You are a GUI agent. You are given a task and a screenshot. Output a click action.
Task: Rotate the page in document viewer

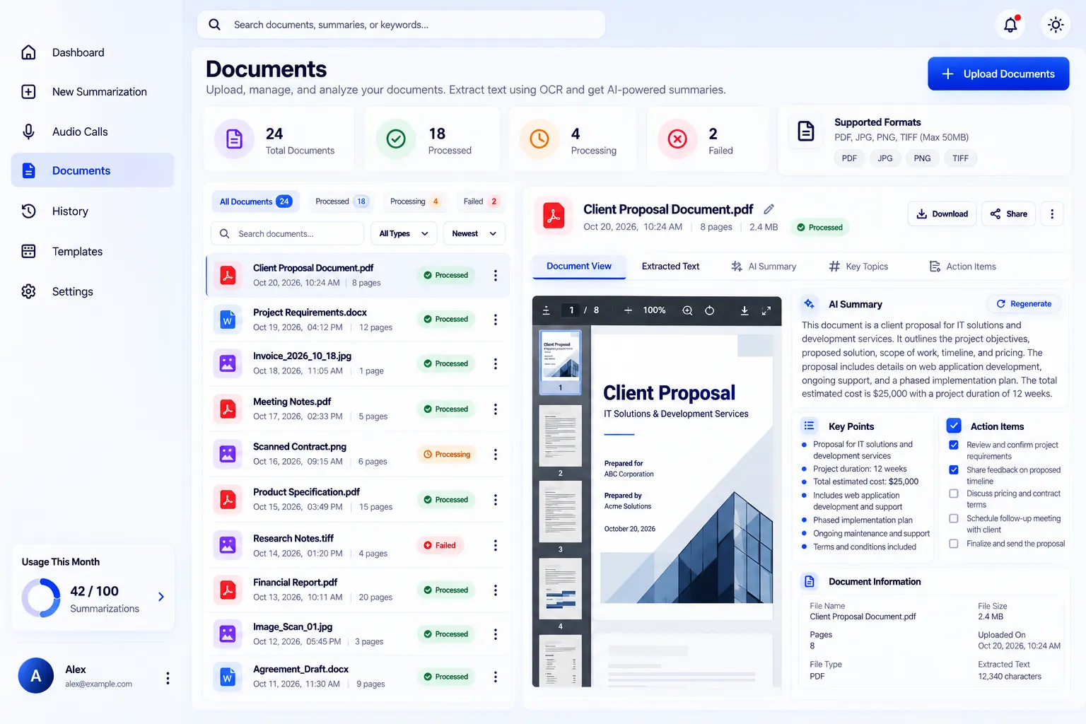(710, 310)
